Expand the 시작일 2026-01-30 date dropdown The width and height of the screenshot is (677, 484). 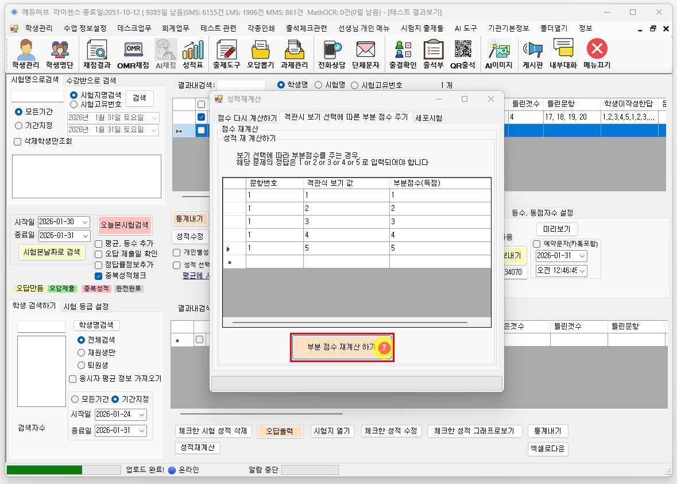[x=85, y=222]
